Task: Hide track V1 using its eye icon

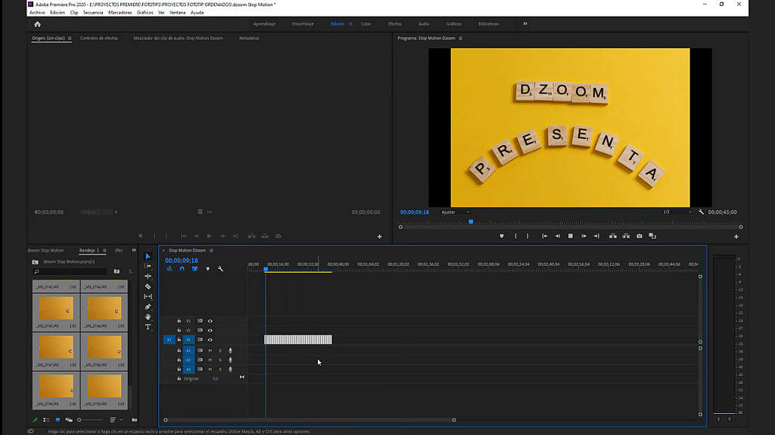Action: (210, 340)
